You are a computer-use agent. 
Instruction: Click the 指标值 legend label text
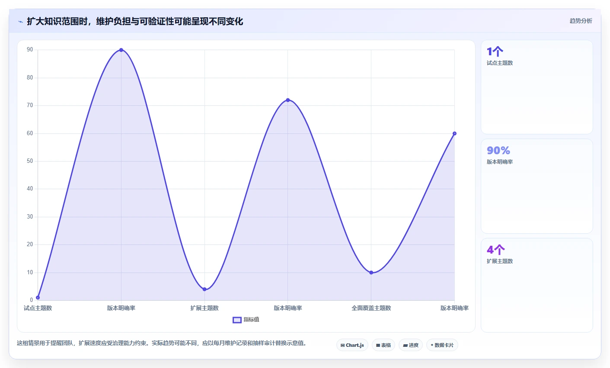(x=251, y=320)
